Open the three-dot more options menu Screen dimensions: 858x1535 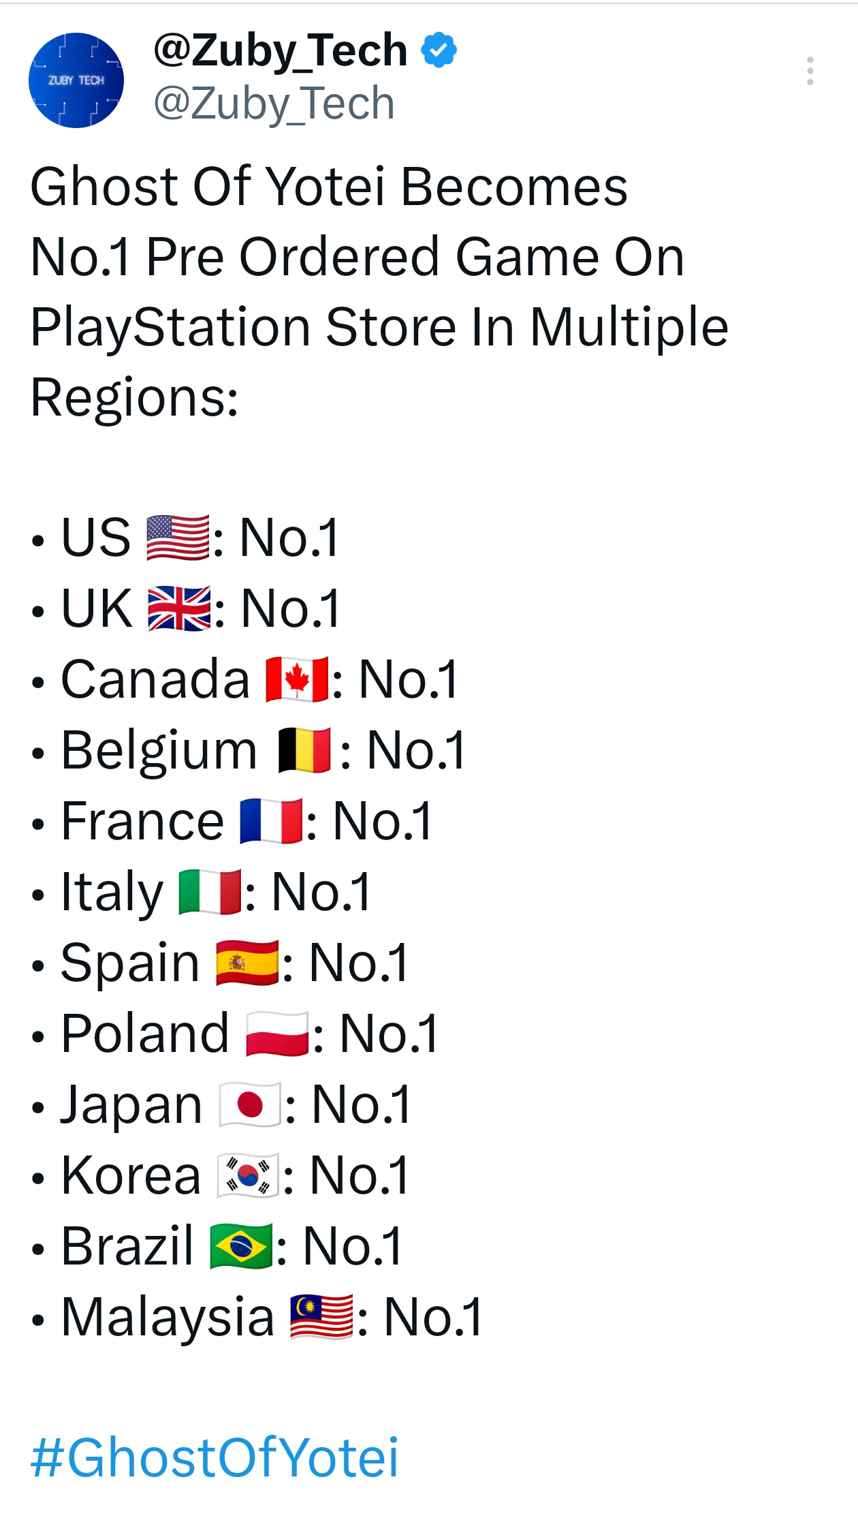(x=810, y=71)
